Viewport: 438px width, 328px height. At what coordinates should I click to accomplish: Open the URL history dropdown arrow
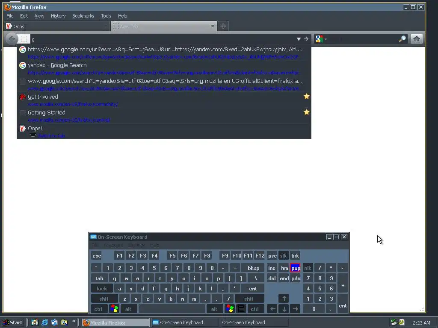298,39
